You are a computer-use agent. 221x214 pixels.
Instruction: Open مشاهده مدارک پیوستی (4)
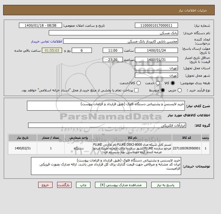click(x=121, y=185)
